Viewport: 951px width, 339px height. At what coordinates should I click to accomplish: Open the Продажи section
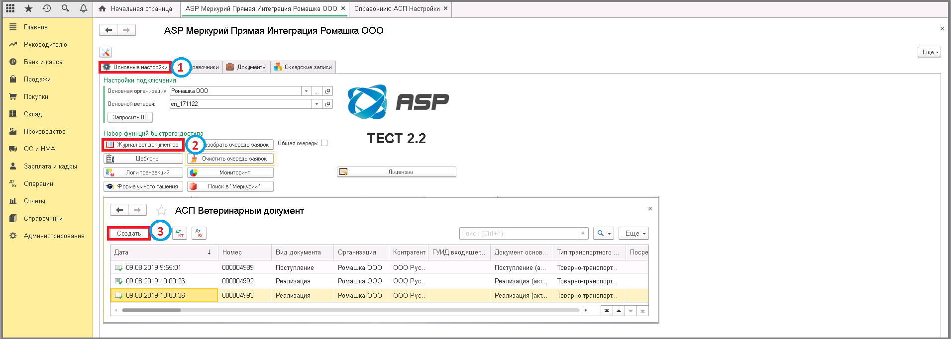click(x=37, y=80)
